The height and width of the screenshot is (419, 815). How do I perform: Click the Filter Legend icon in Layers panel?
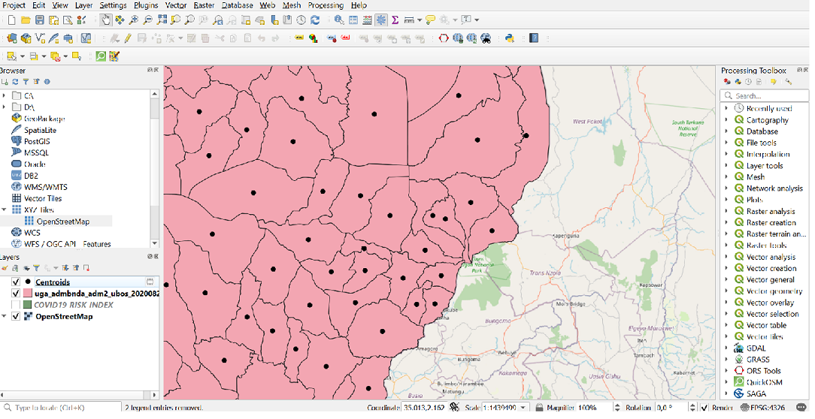35,267
